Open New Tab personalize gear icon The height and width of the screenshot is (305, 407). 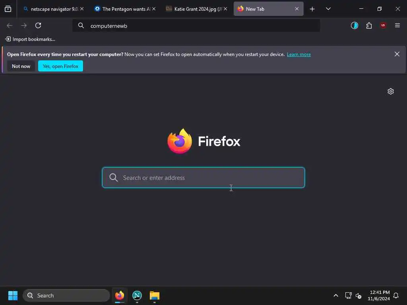391,91
